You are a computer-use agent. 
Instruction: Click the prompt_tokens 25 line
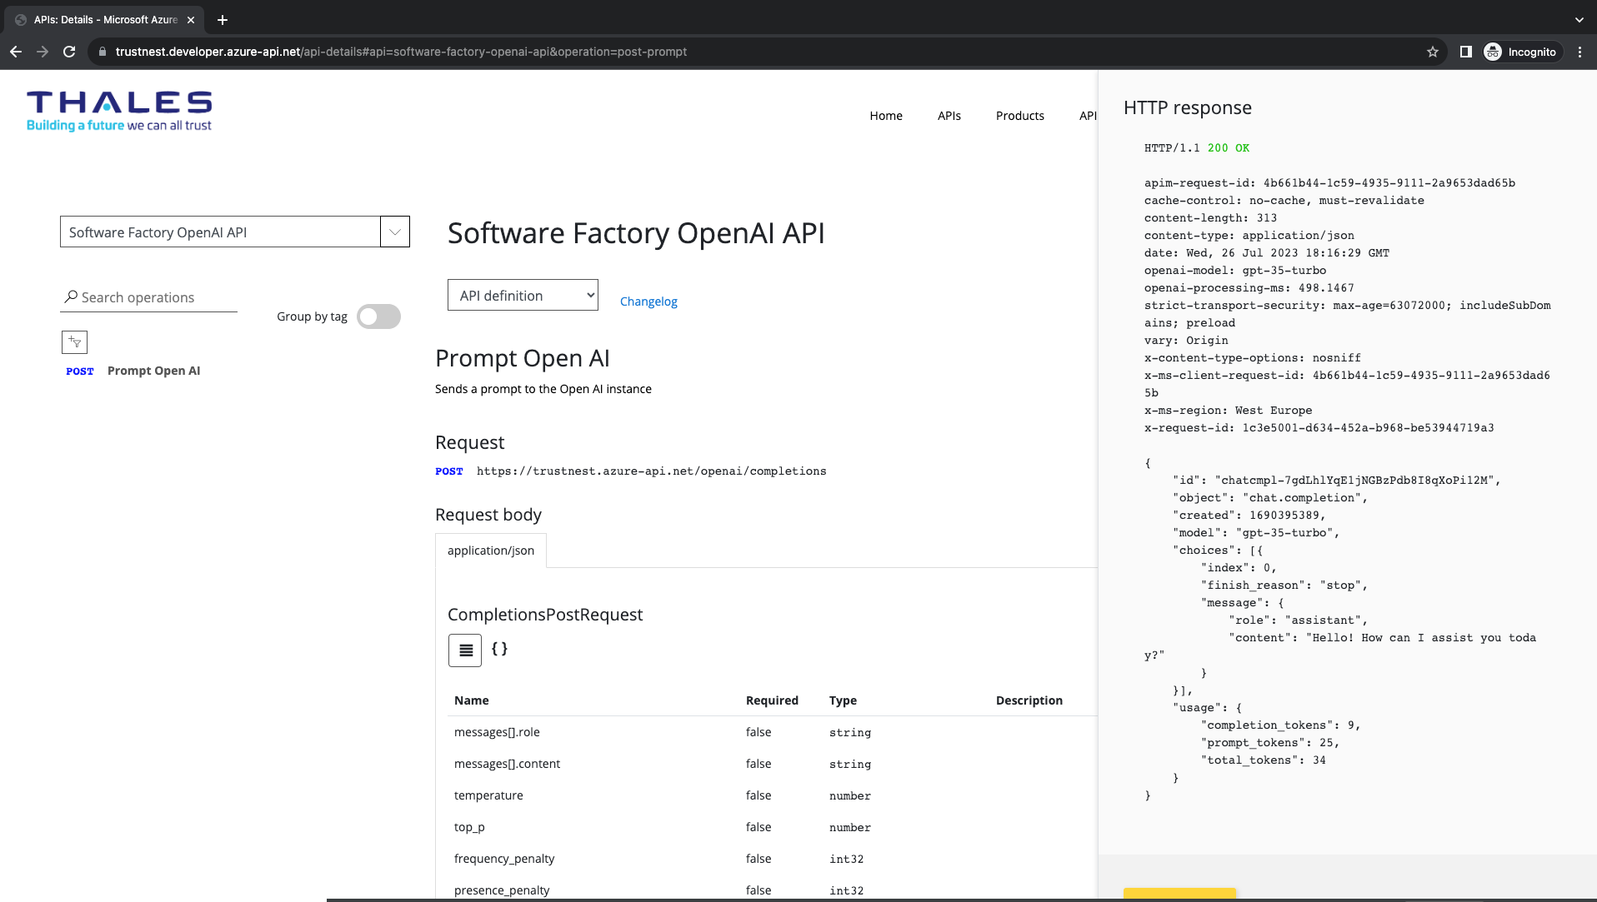click(1269, 743)
